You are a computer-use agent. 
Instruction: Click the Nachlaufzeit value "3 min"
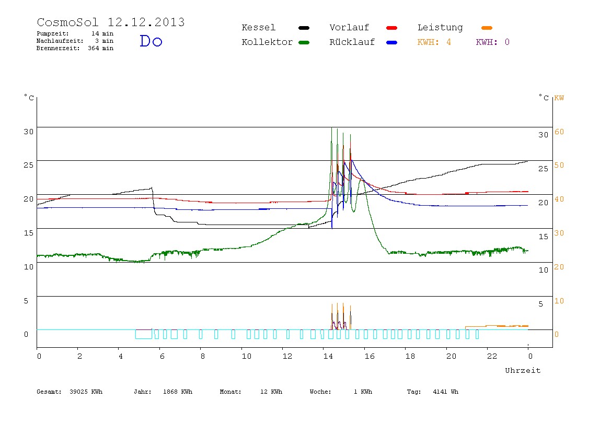(104, 41)
